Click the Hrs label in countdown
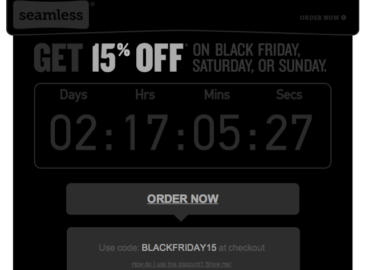The height and width of the screenshot is (270, 365). 145,94
